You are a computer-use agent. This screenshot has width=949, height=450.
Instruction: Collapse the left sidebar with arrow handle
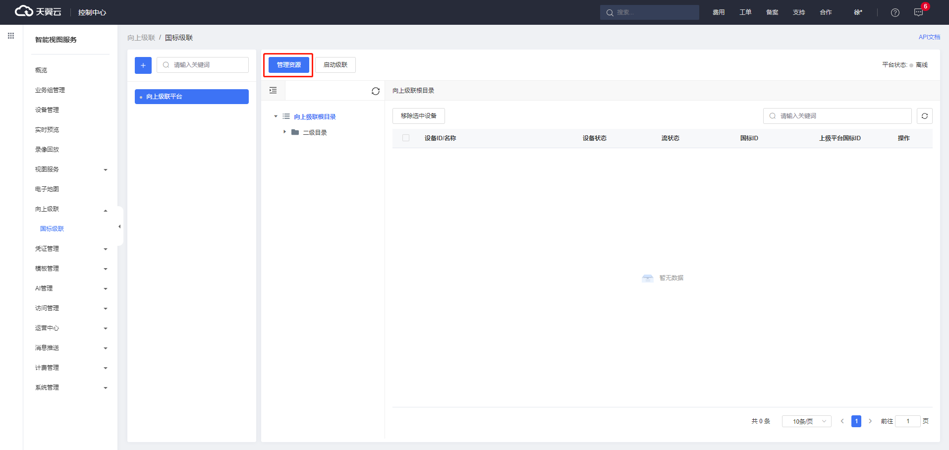tap(119, 226)
